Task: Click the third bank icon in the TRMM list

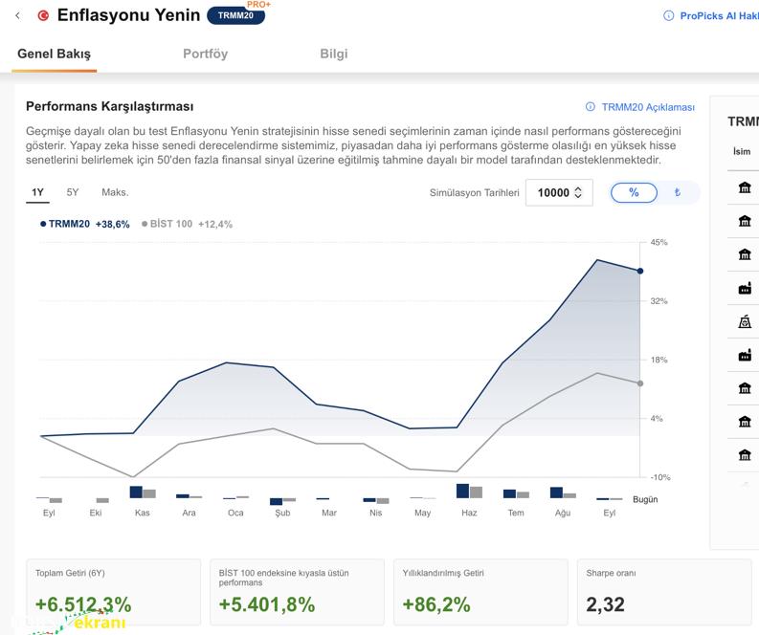Action: (745, 254)
